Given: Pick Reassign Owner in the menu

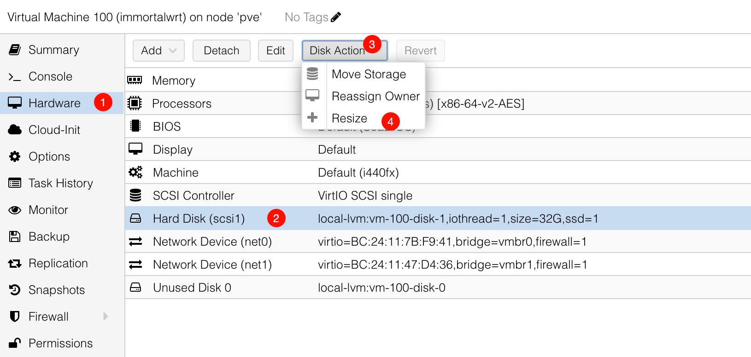Looking at the screenshot, I should point(375,97).
